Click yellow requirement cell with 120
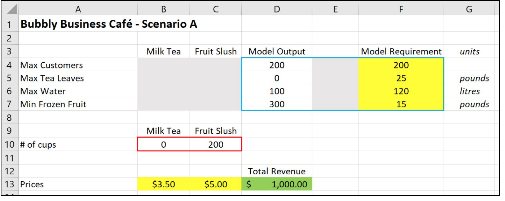The width and height of the screenshot is (505, 201). click(x=401, y=91)
